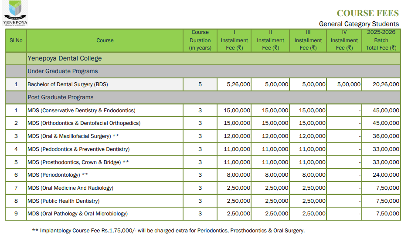Click MDS Oral Pathology & Oral Microbiology

(x=78, y=214)
